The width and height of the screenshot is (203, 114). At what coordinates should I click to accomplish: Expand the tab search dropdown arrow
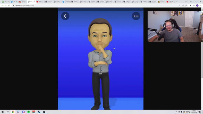(186, 2)
